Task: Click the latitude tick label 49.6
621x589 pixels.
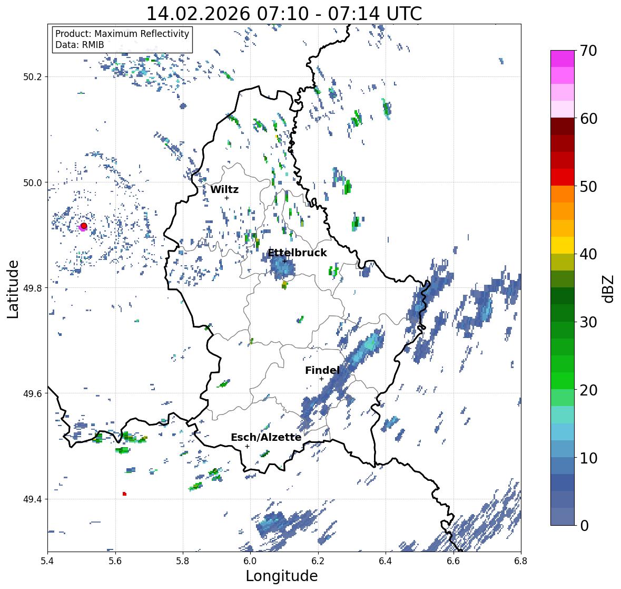Action: point(33,393)
